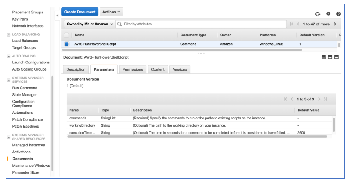Go to Parameter Store
This screenshot has height=181, width=349.
[x=25, y=172]
